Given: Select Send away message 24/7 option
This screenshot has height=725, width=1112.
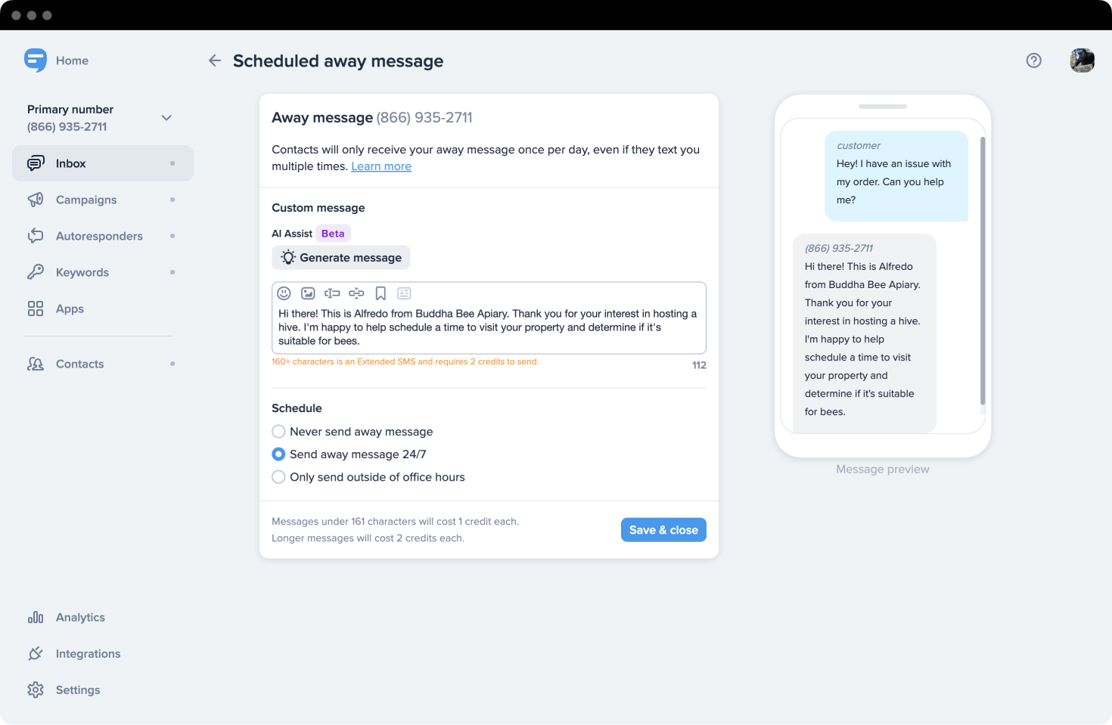Looking at the screenshot, I should (x=278, y=454).
